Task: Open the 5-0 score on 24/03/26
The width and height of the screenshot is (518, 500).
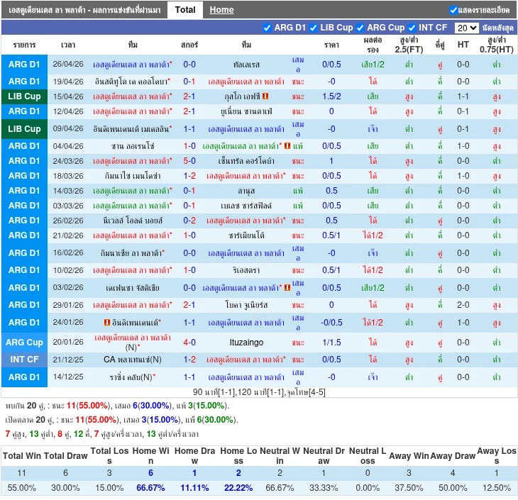Action: click(x=189, y=161)
